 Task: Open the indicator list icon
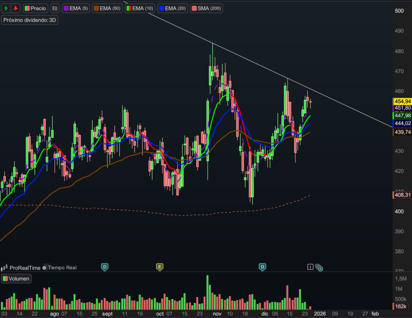[x=55, y=8]
